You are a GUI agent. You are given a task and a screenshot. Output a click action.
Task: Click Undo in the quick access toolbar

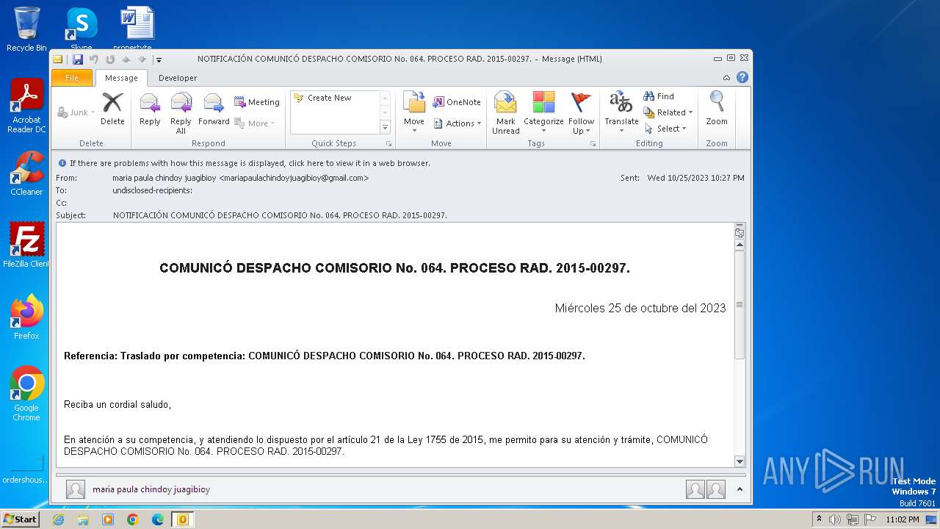click(x=93, y=59)
